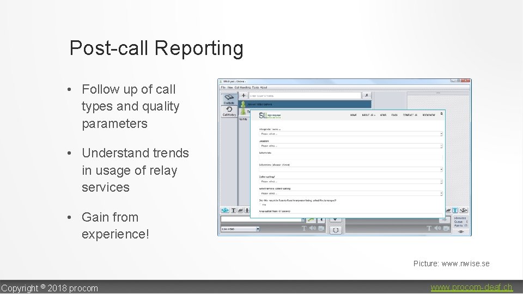Click the website search magnifier icon

[442, 114]
